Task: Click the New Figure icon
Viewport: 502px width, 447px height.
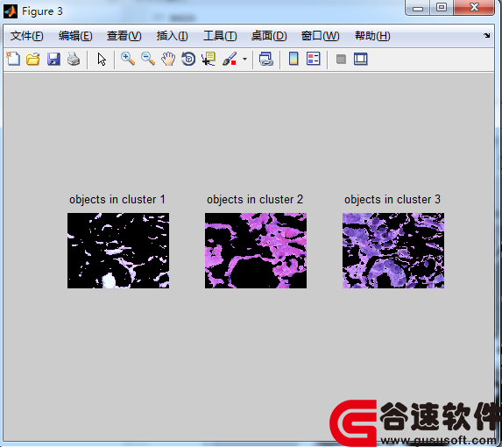Action: 13,60
